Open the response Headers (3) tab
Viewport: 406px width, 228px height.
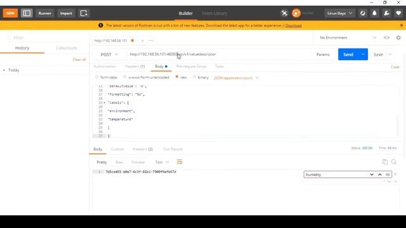[x=143, y=149]
